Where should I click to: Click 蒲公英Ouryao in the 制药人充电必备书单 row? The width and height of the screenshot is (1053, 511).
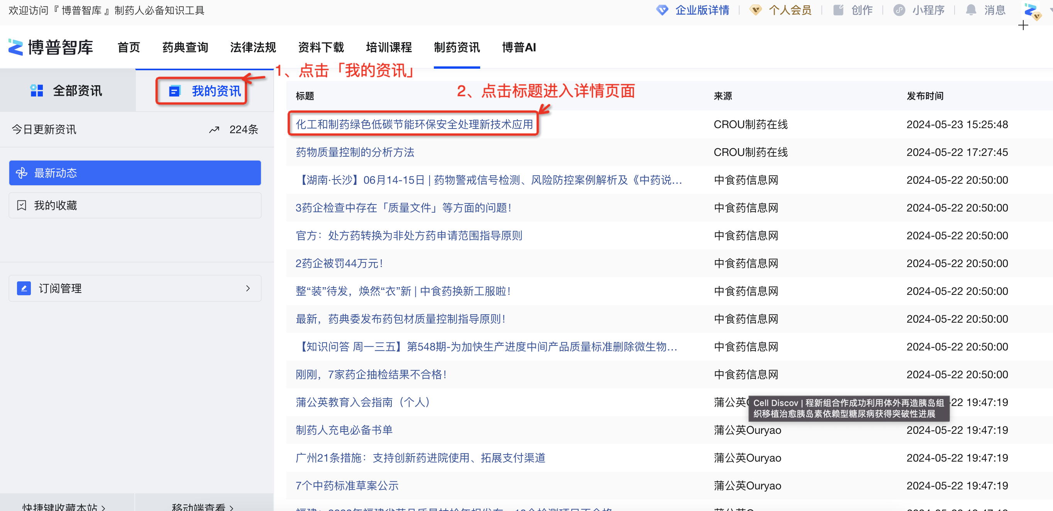[x=748, y=430]
